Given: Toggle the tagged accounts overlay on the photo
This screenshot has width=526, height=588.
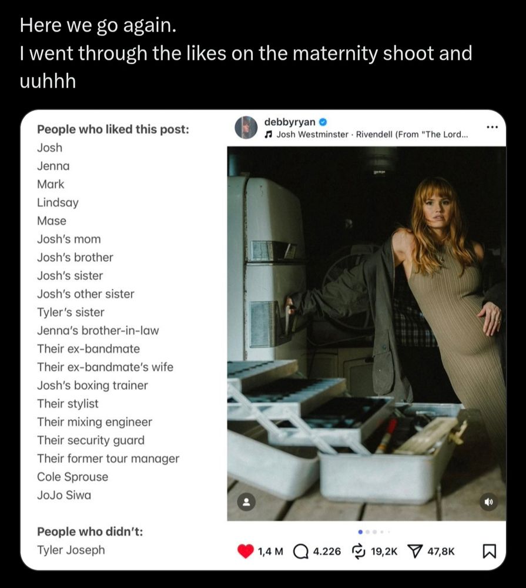Looking at the screenshot, I should (x=245, y=500).
